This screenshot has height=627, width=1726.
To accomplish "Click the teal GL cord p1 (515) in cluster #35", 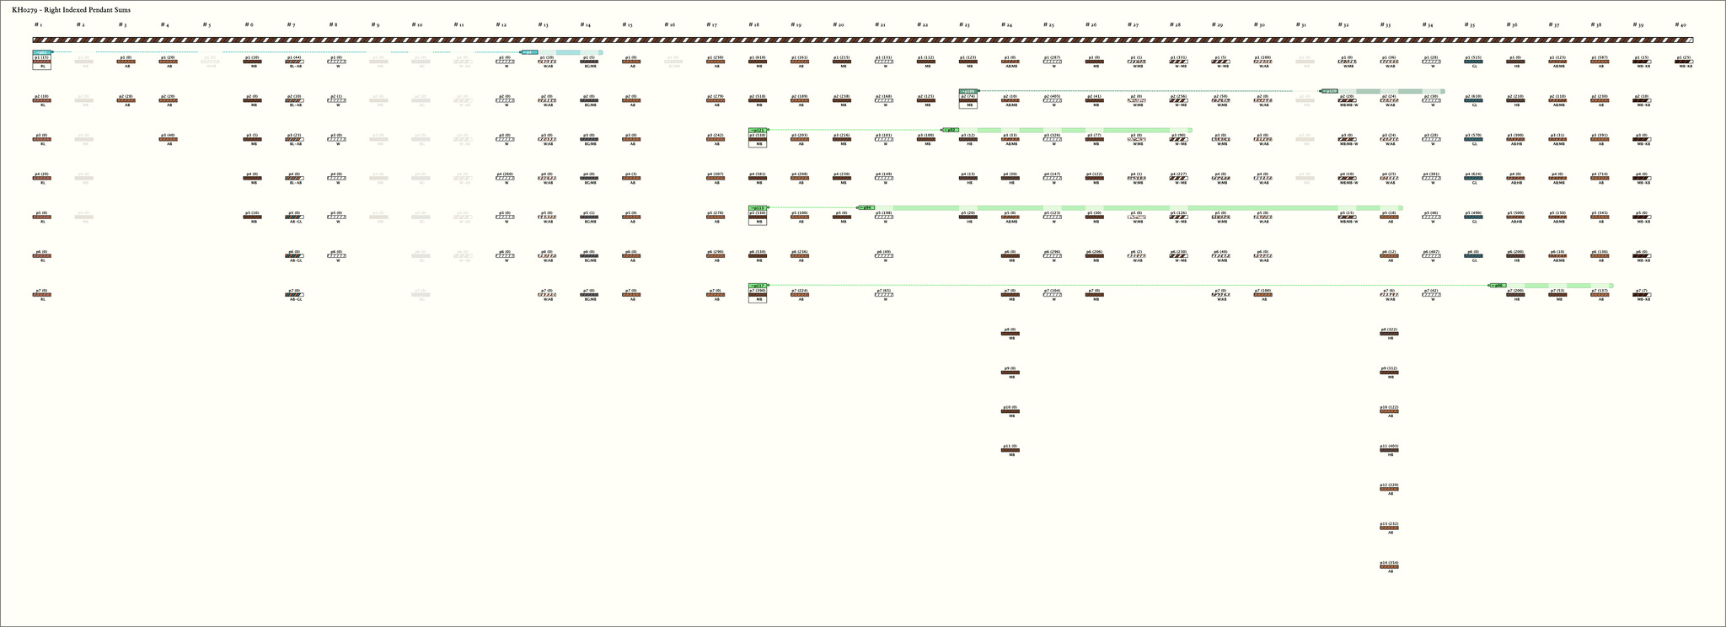I will [x=1473, y=62].
